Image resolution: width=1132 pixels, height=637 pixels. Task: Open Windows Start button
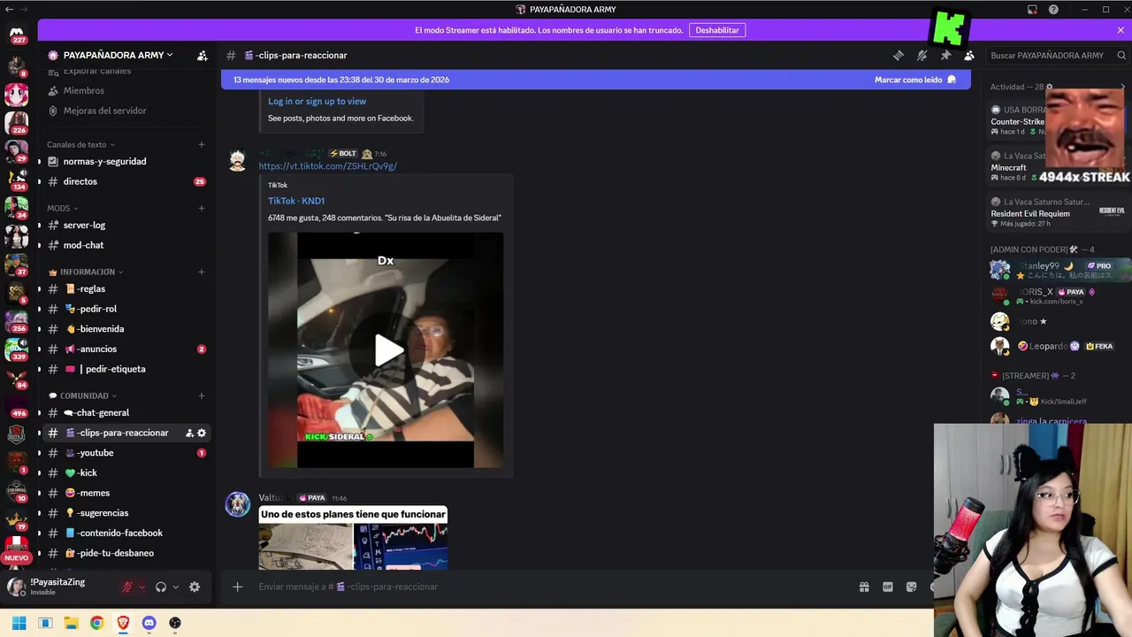pos(19,623)
